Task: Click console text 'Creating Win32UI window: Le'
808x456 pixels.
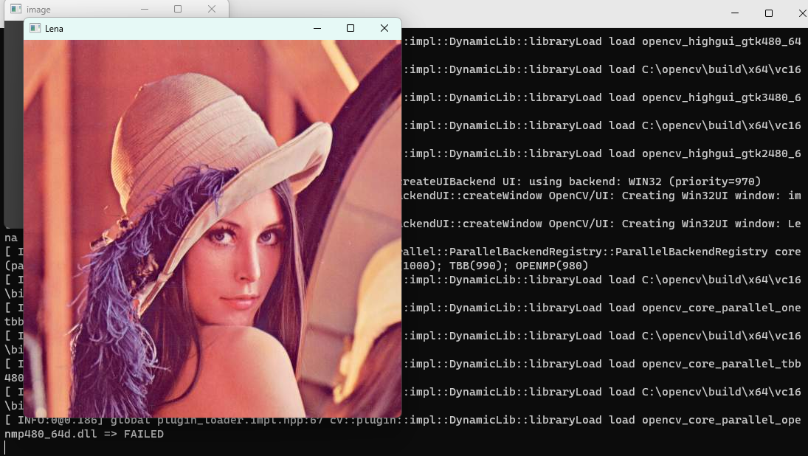Action: point(711,224)
